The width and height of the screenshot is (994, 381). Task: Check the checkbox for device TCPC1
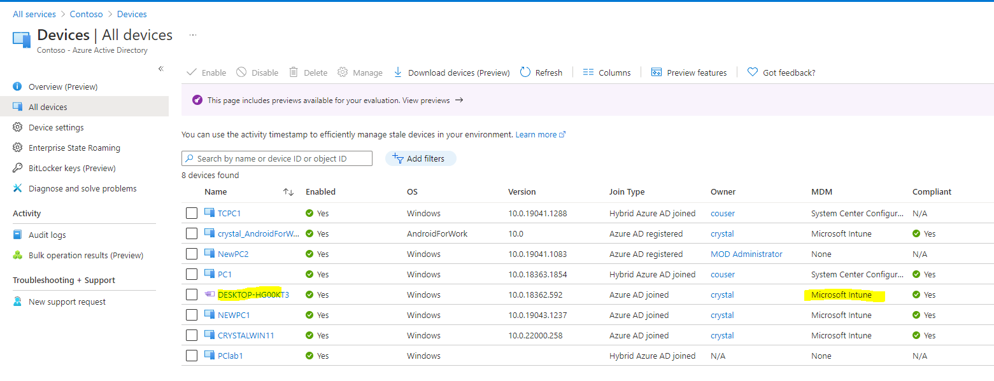(192, 212)
